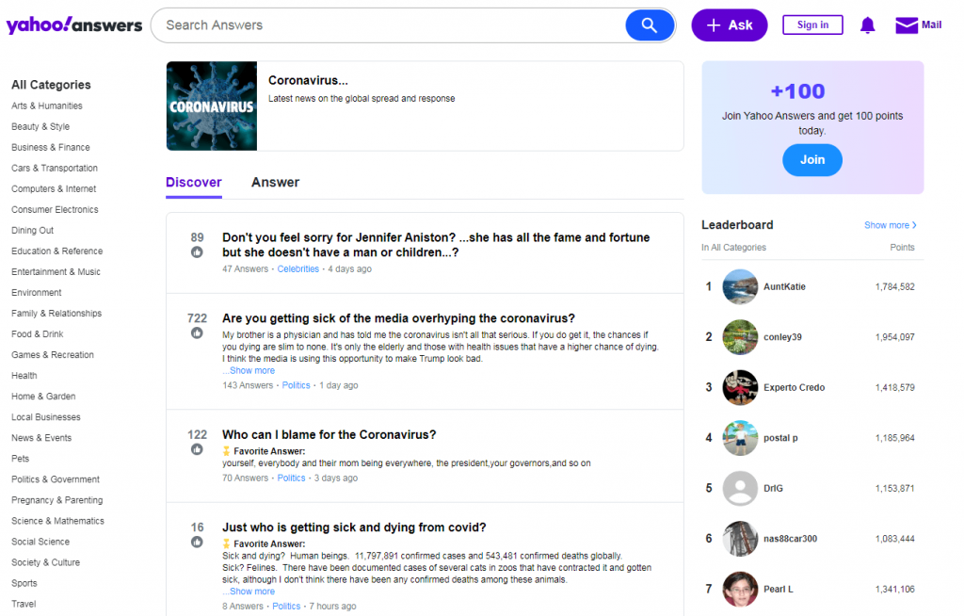This screenshot has height=616, width=964.
Task: Switch to the Discover tab
Action: pos(194,183)
